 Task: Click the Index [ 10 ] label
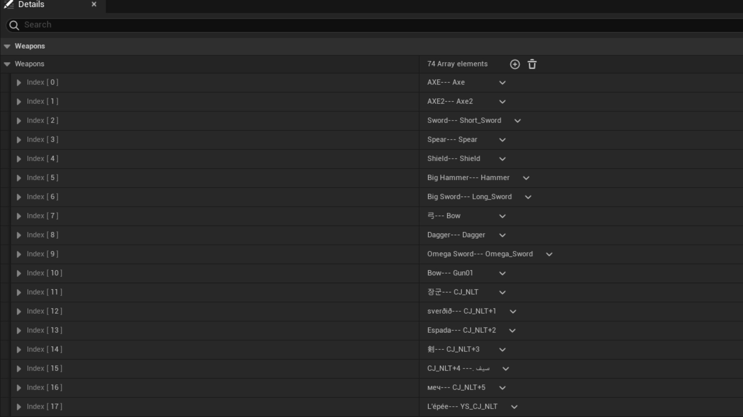pos(44,273)
